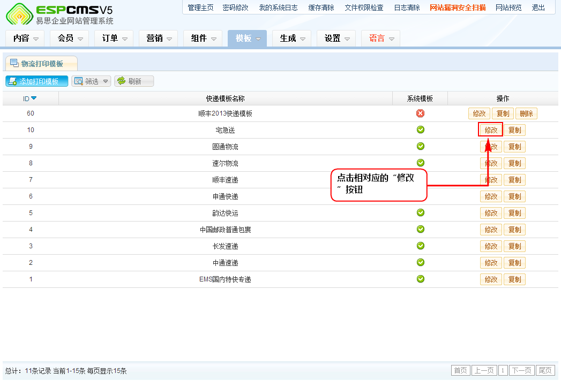The width and height of the screenshot is (561, 381).
Task: Go to 首页 first page
Action: (460, 370)
